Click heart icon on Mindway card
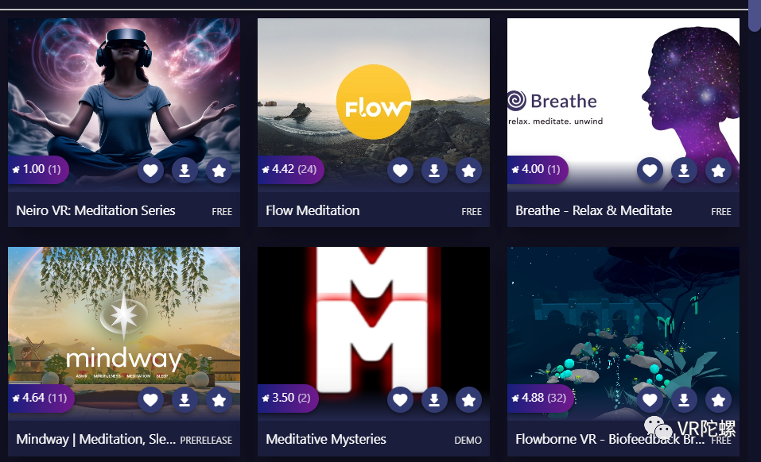The width and height of the screenshot is (761, 462). coord(150,399)
